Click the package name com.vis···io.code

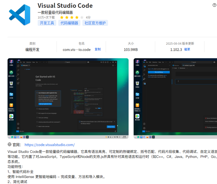(x=77, y=49)
